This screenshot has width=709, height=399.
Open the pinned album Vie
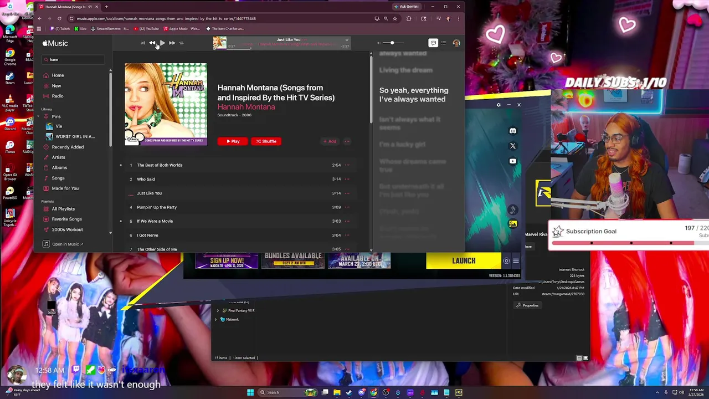(59, 126)
